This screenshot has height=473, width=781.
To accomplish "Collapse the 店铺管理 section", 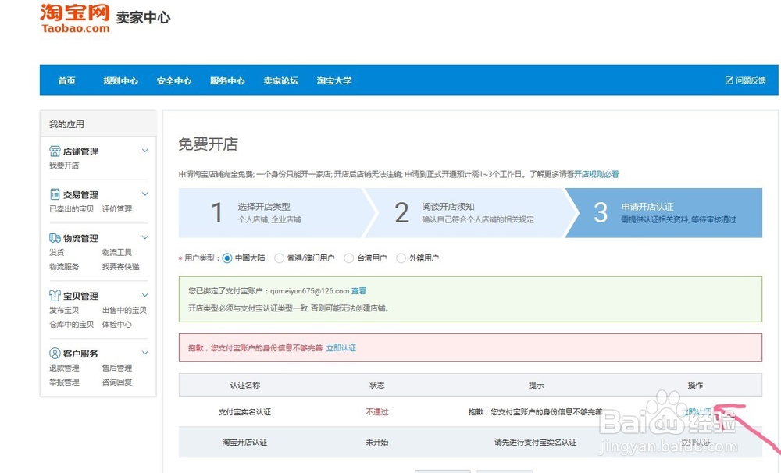I will [144, 151].
